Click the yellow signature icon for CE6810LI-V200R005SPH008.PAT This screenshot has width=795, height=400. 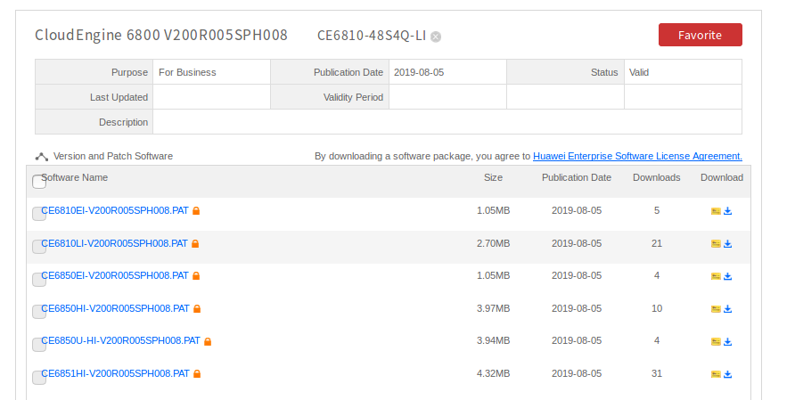click(x=715, y=244)
